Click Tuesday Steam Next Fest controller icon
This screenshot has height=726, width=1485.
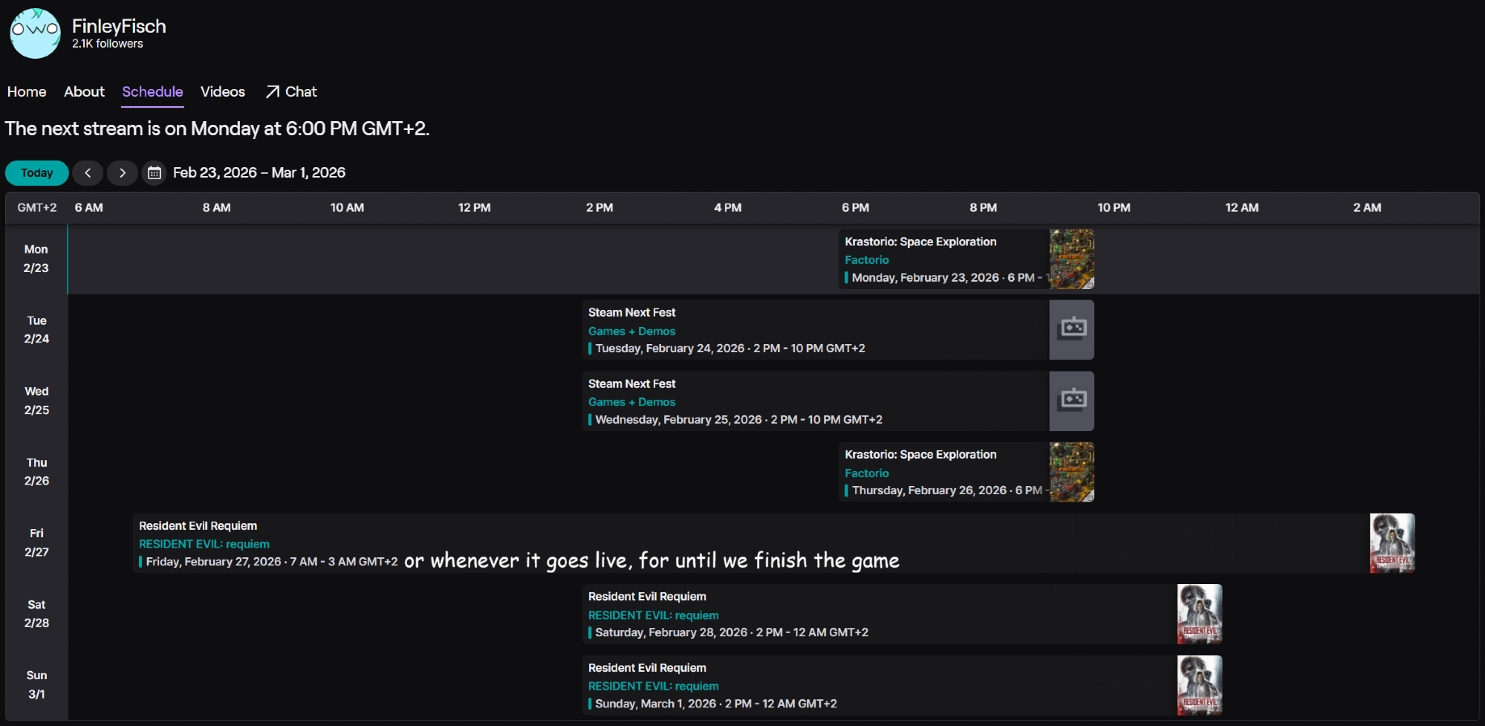coord(1071,329)
